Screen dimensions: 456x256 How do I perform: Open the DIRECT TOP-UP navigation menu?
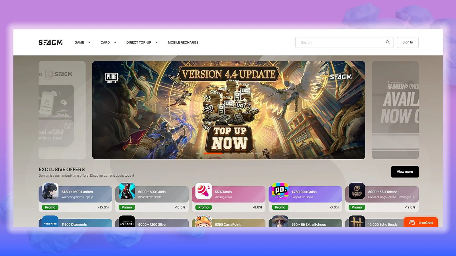pos(139,42)
